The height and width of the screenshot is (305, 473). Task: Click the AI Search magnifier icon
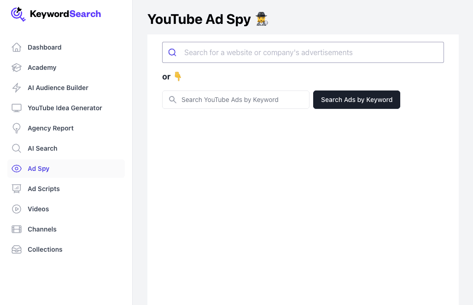coord(17,148)
